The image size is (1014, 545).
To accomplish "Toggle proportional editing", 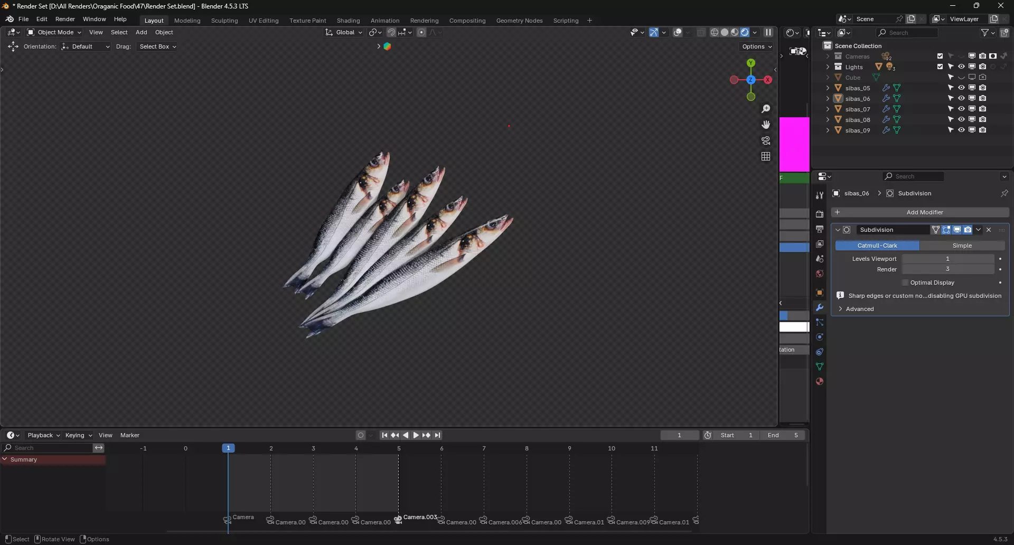I will click(x=421, y=32).
